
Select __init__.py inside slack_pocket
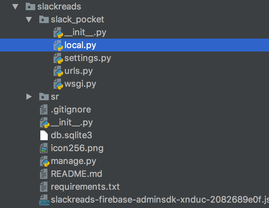85,33
